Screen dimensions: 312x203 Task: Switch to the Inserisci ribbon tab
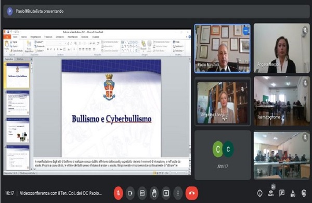coord(24,37)
